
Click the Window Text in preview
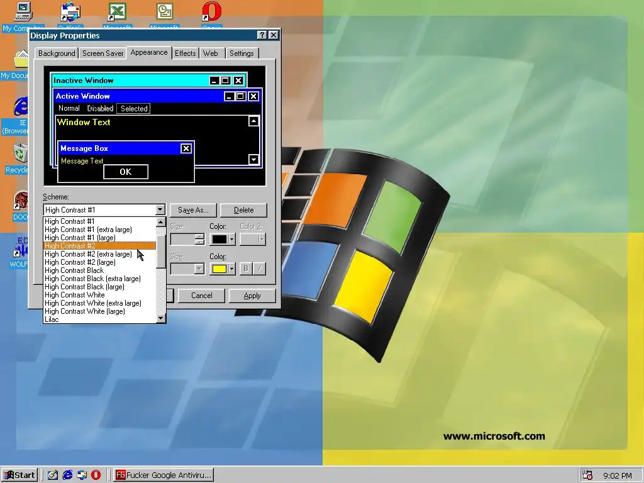[x=84, y=122]
